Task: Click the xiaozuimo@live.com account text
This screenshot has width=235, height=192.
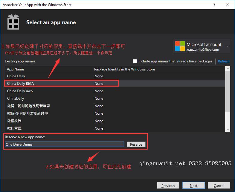Action: (x=203, y=50)
